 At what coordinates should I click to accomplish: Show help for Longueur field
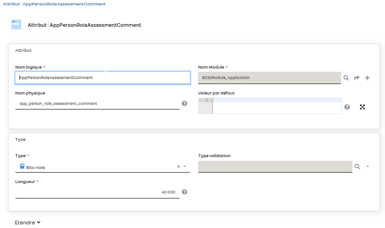(185, 192)
